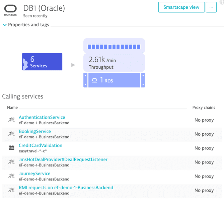Open CreditCardValidation link

pyautogui.click(x=41, y=145)
